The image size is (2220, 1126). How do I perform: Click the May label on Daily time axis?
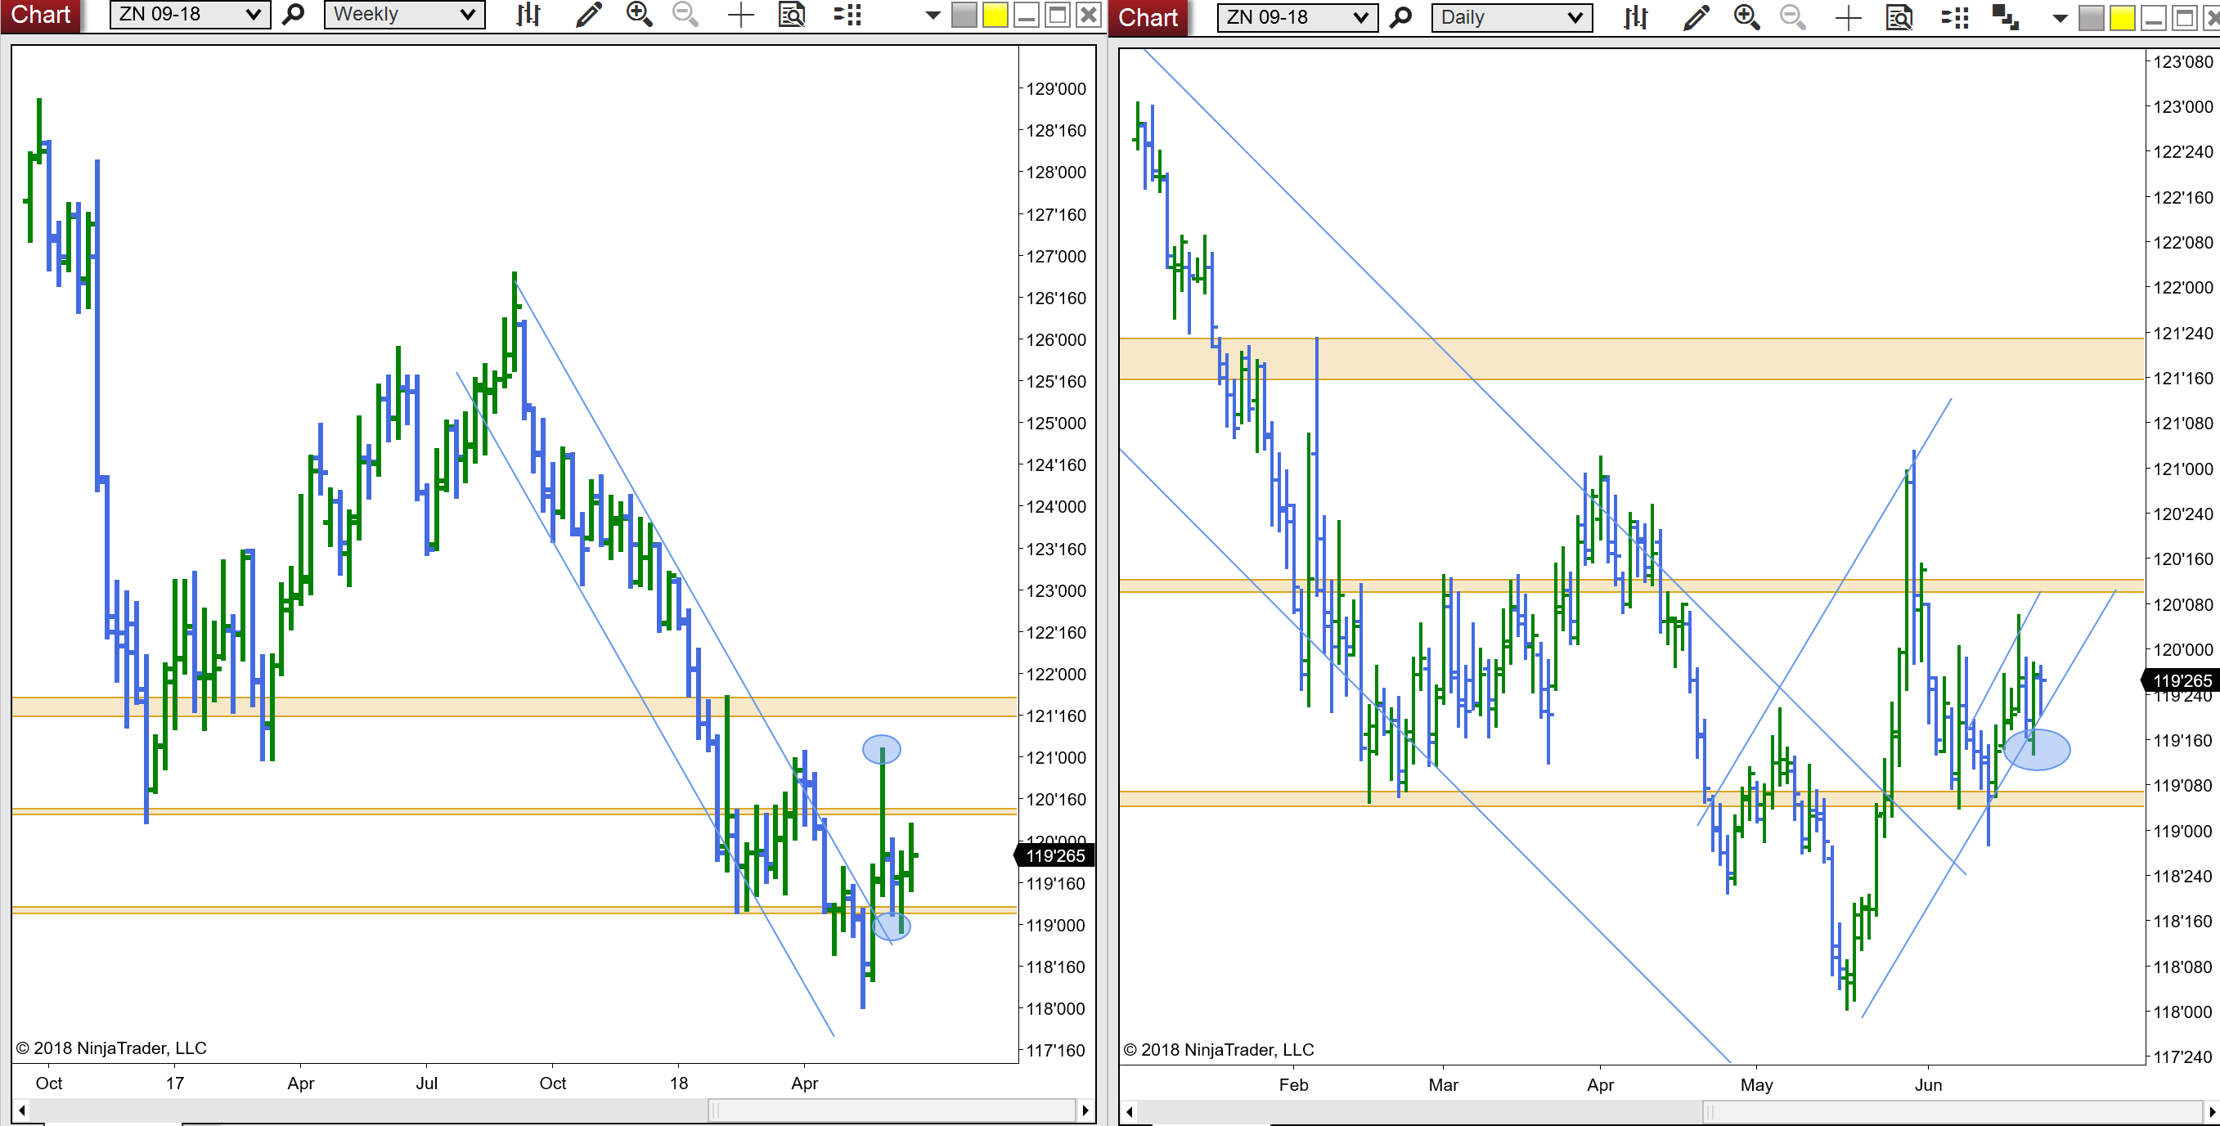[x=1756, y=1084]
